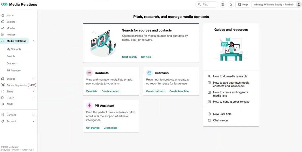Click the PR Assistant lightning bolt icon

89,106
